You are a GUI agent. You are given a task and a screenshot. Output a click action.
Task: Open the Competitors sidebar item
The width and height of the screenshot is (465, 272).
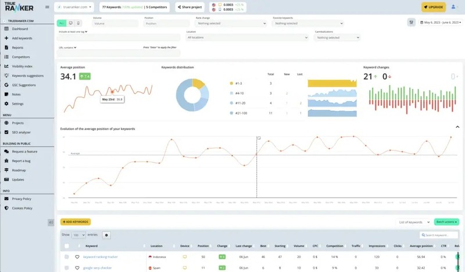(x=21, y=57)
